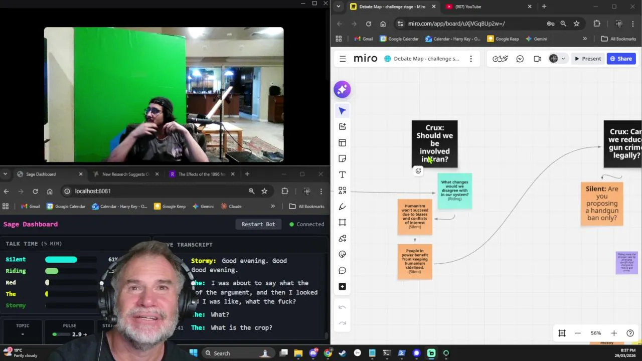The image size is (642, 361).
Task: Open more tools plus button
Action: pos(342,286)
